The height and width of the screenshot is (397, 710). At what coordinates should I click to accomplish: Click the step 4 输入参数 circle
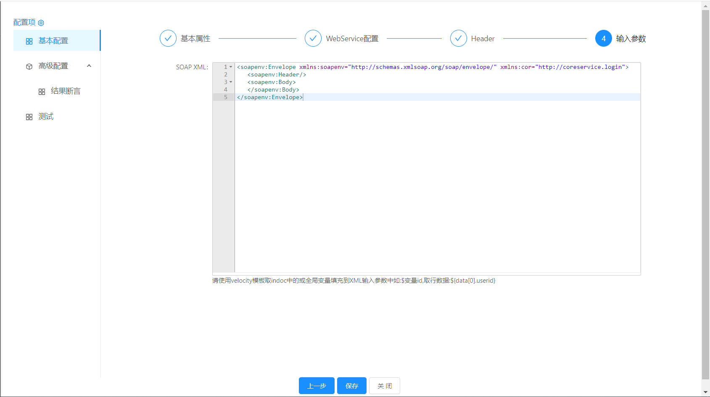click(603, 38)
